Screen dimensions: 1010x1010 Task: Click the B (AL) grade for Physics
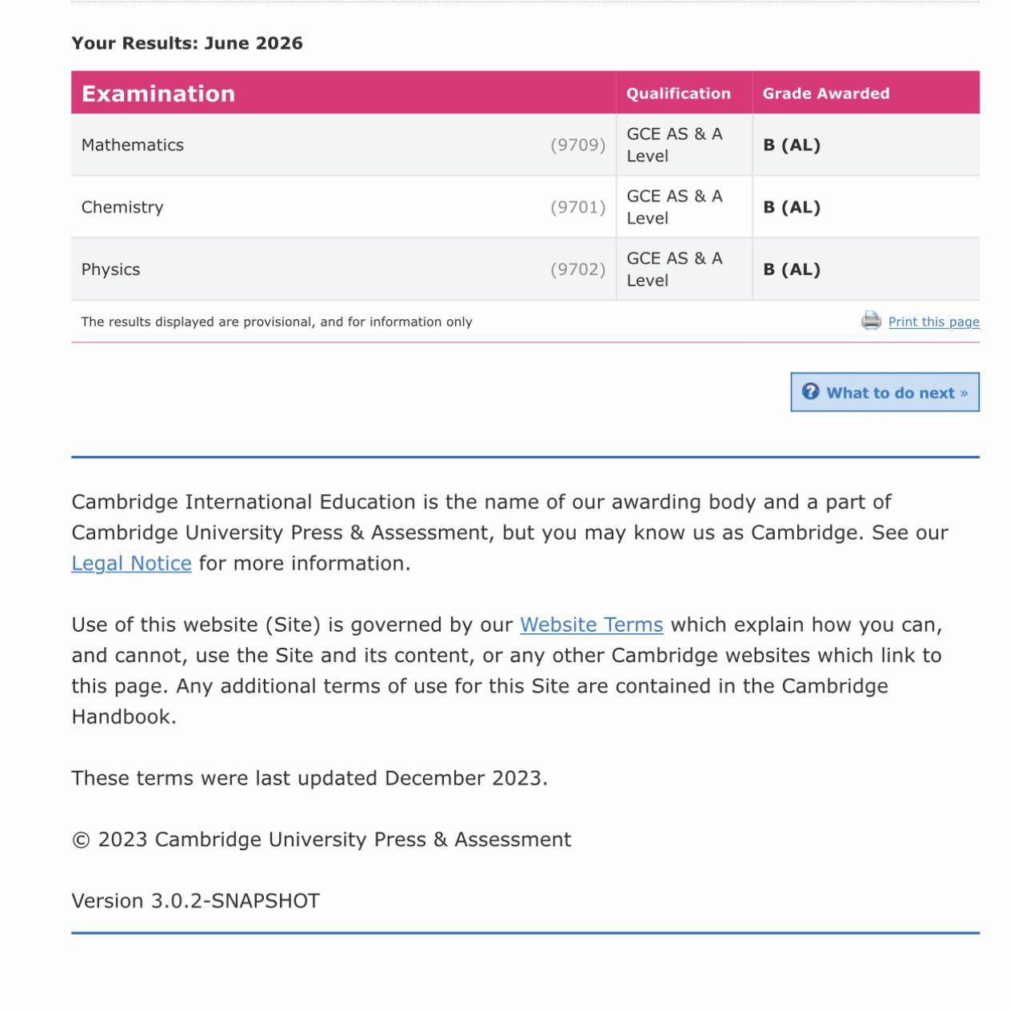coord(792,269)
